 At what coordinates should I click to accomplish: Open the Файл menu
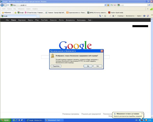pyautogui.click(x=4, y=9)
